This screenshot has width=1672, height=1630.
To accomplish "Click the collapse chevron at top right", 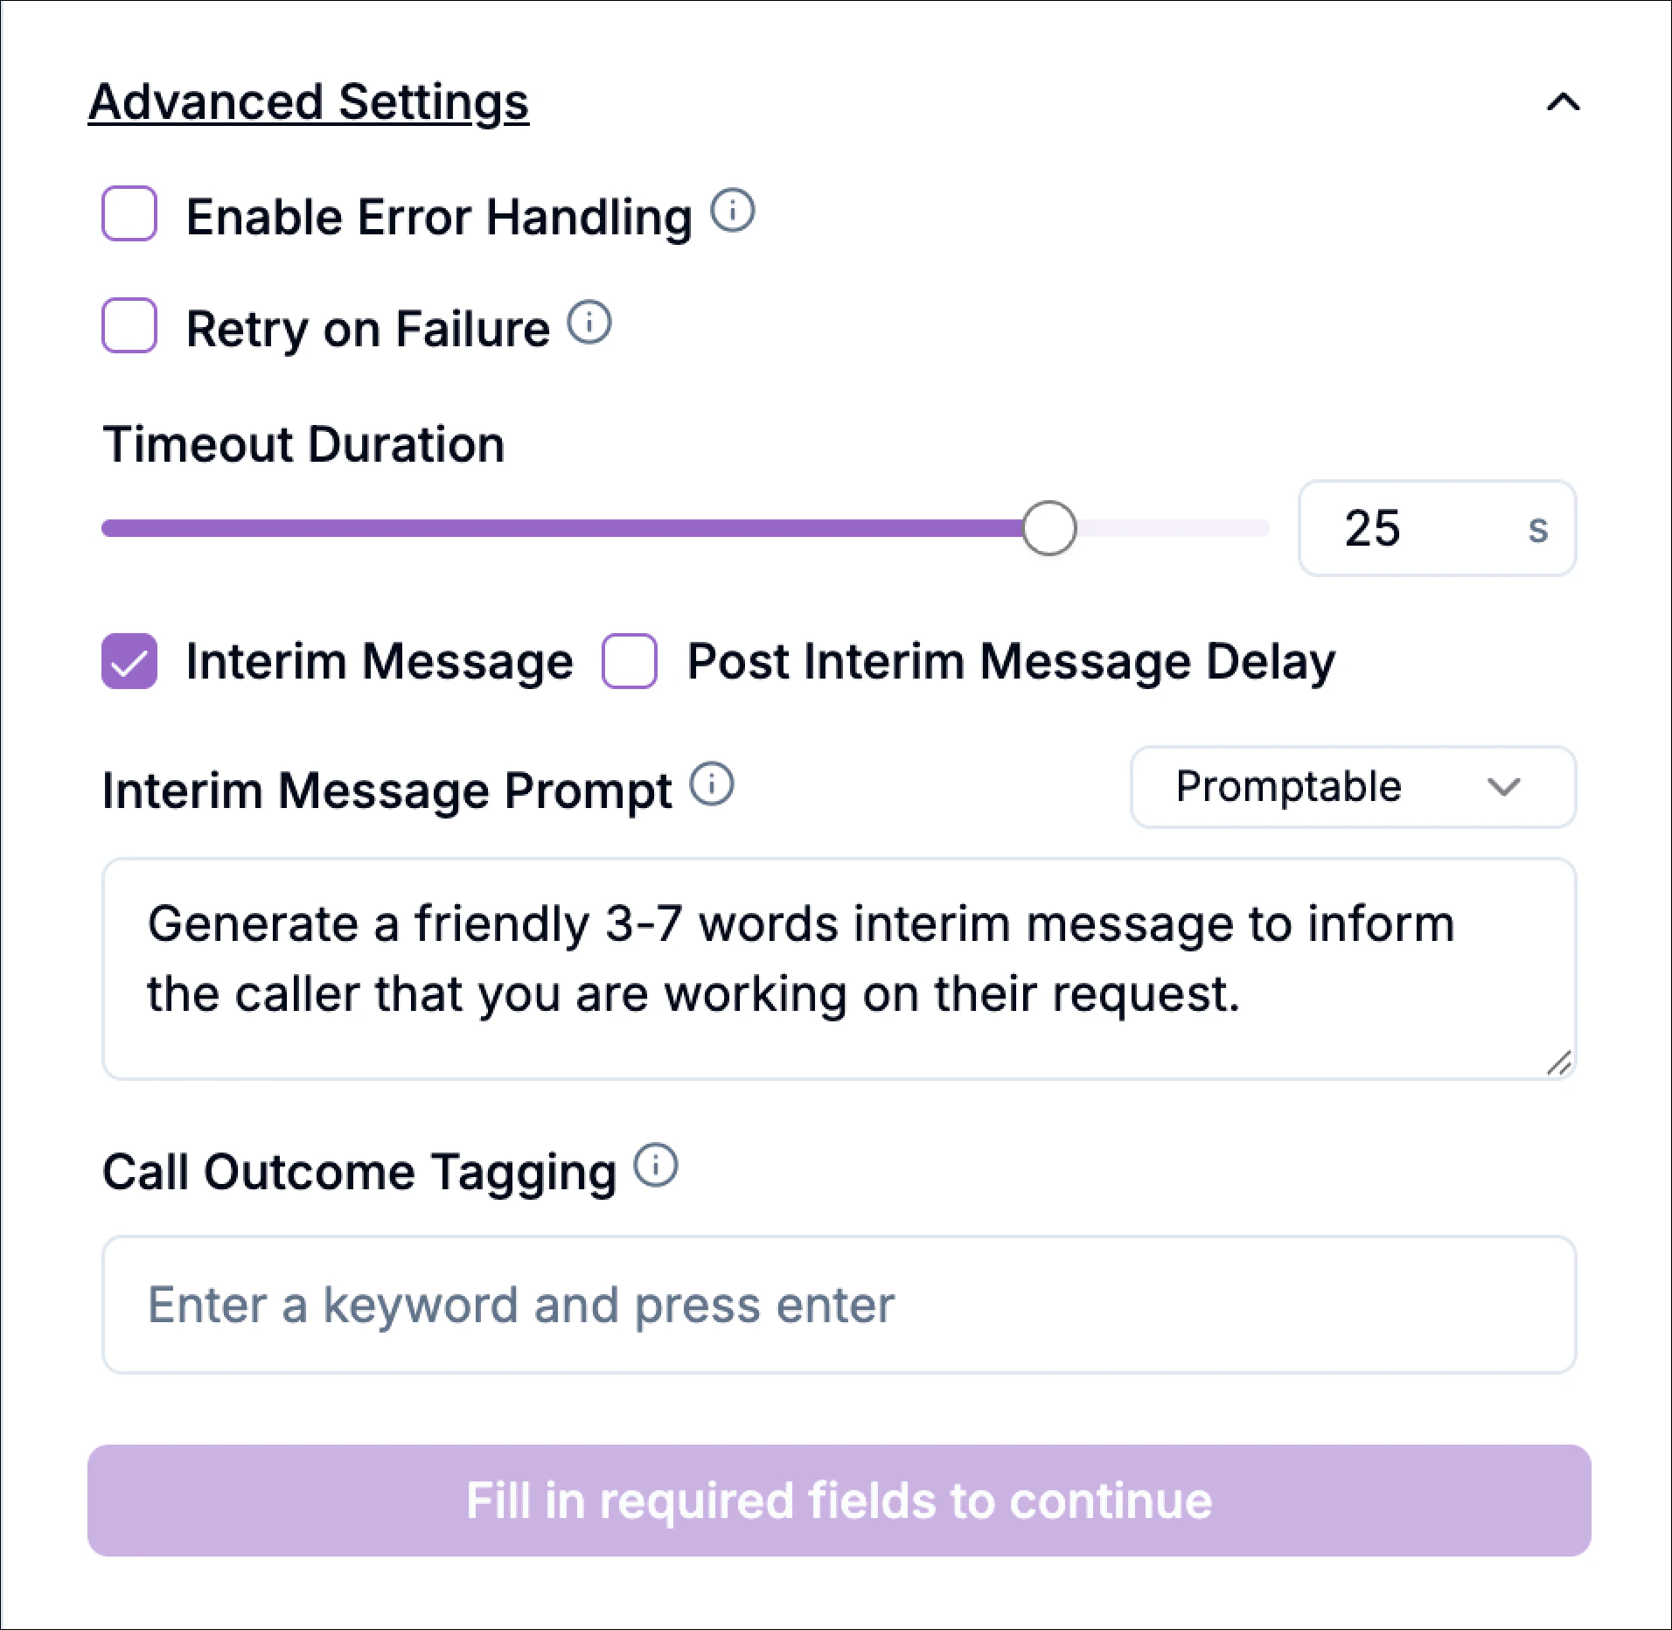I will (1564, 102).
